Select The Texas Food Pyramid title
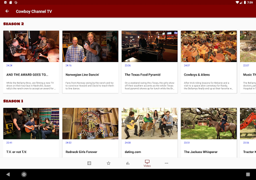Screen dimensions: 256x180 click(142, 74)
